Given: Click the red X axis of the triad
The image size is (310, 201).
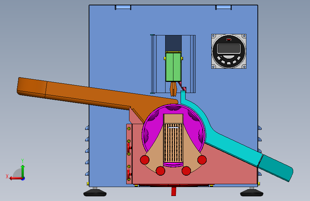Looking at the screenshot, I should click(x=16, y=178).
